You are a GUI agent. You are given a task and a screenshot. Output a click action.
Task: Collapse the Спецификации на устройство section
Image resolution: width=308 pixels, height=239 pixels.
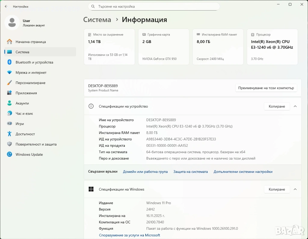[x=295, y=106]
